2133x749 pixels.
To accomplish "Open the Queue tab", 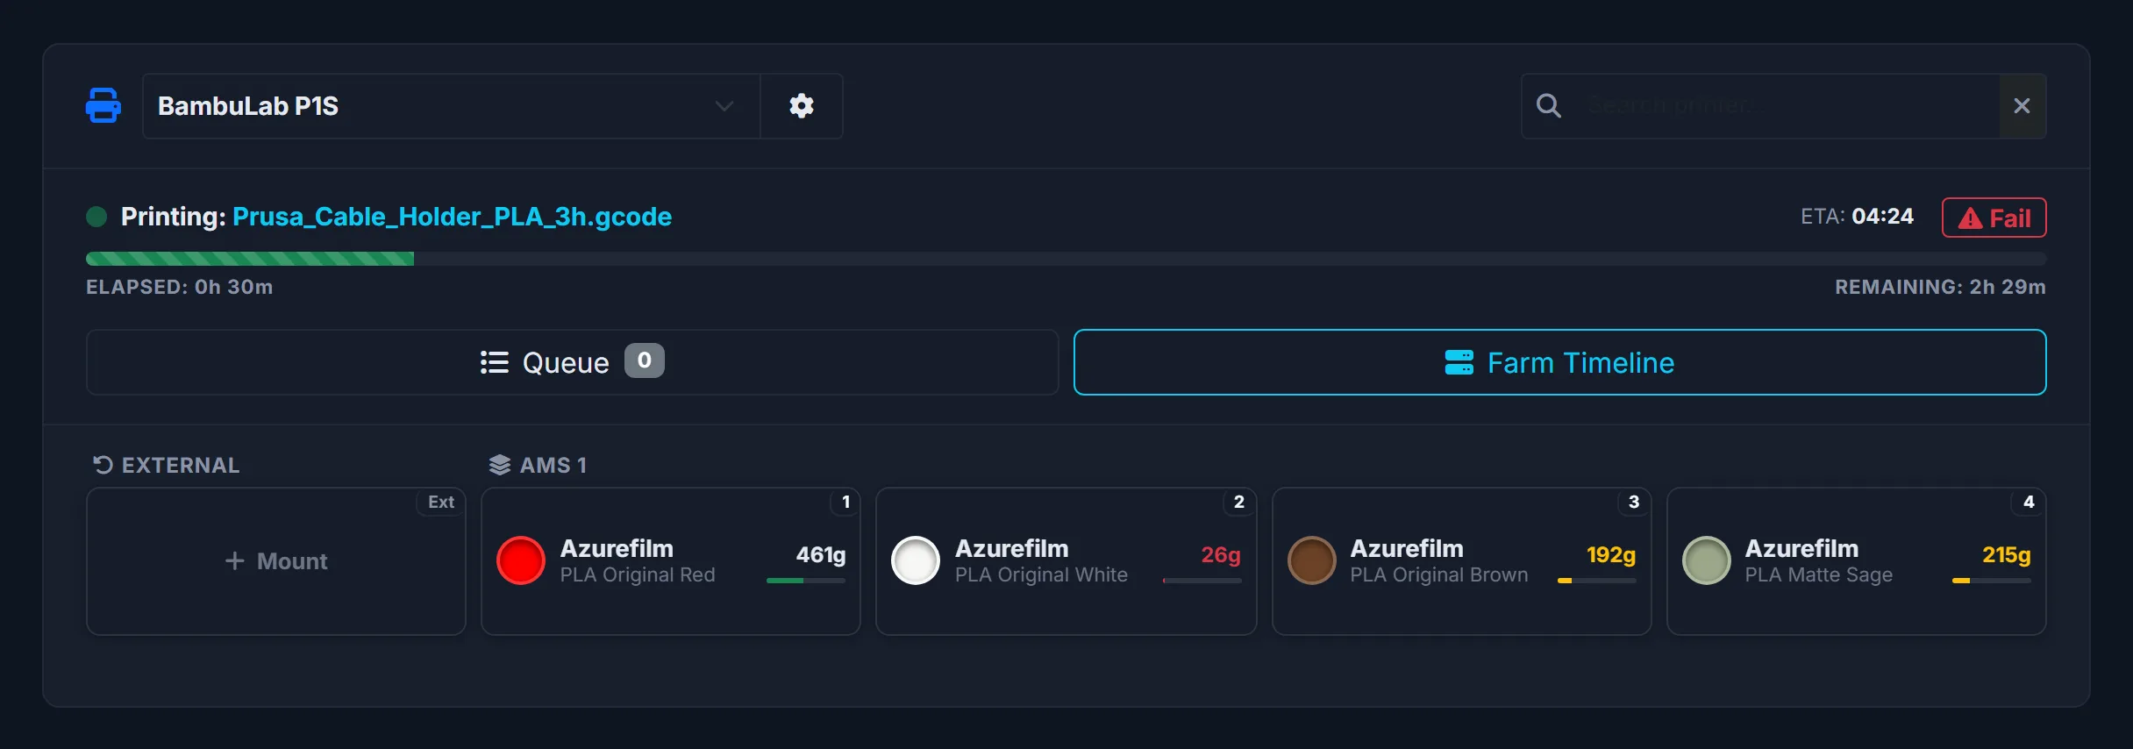I will click(572, 362).
